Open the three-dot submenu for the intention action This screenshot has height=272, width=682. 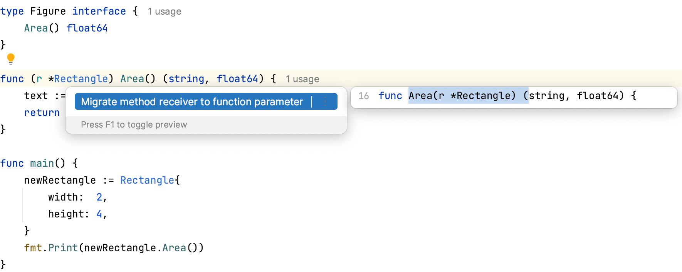pyautogui.click(x=325, y=102)
